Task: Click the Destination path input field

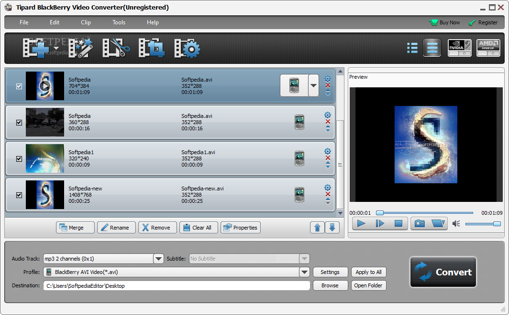Action: tap(177, 285)
